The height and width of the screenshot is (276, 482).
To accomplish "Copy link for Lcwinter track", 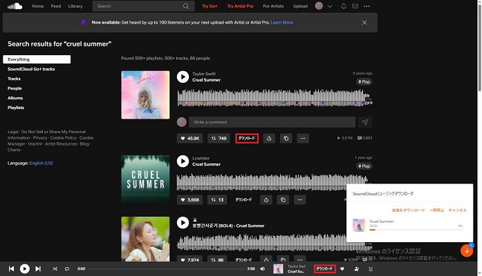I will (283, 200).
